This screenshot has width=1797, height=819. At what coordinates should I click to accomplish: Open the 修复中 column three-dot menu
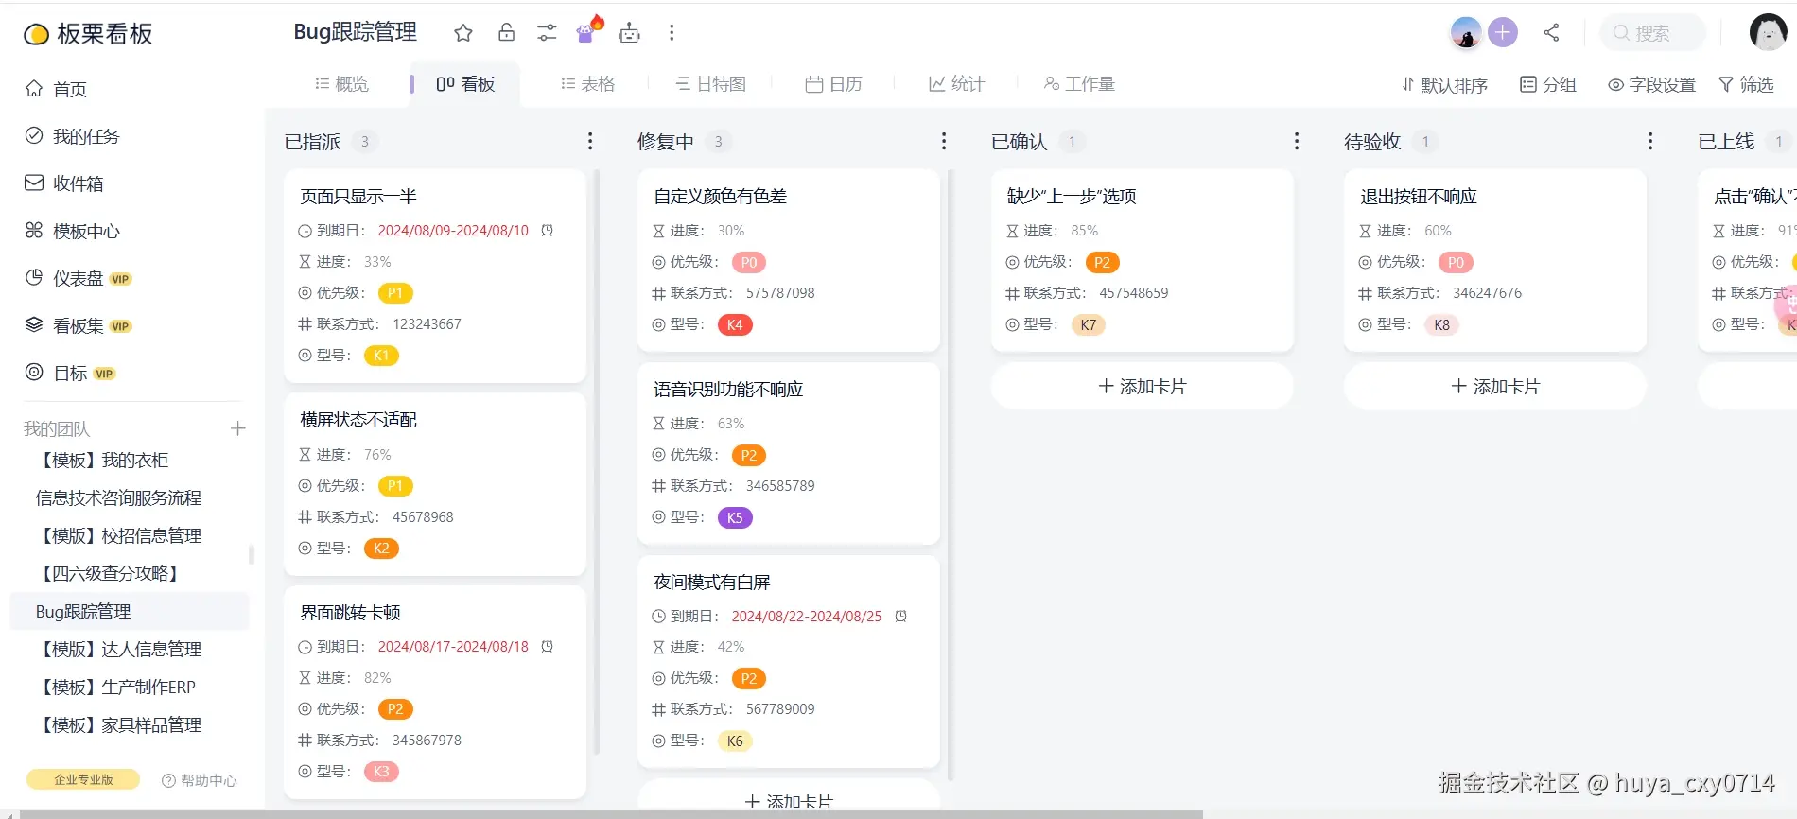tap(944, 141)
